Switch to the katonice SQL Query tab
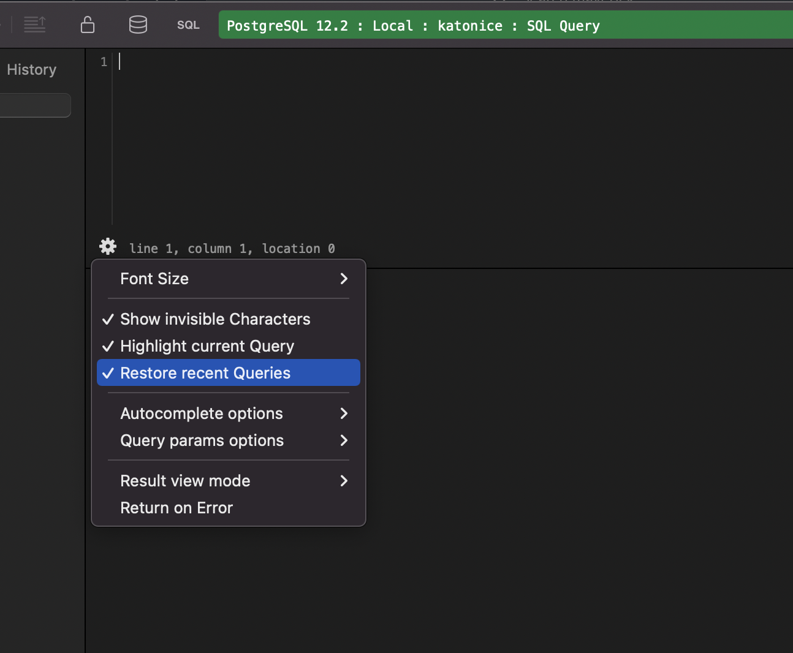This screenshot has width=793, height=653. tap(413, 25)
